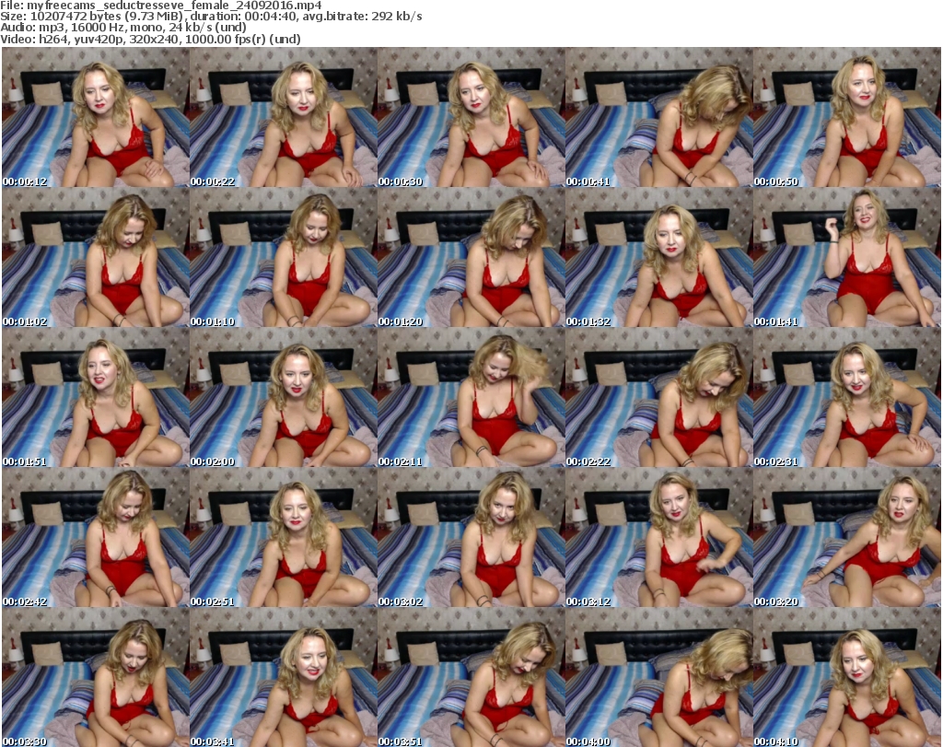Open the frame at 00:01:41

pos(847,257)
